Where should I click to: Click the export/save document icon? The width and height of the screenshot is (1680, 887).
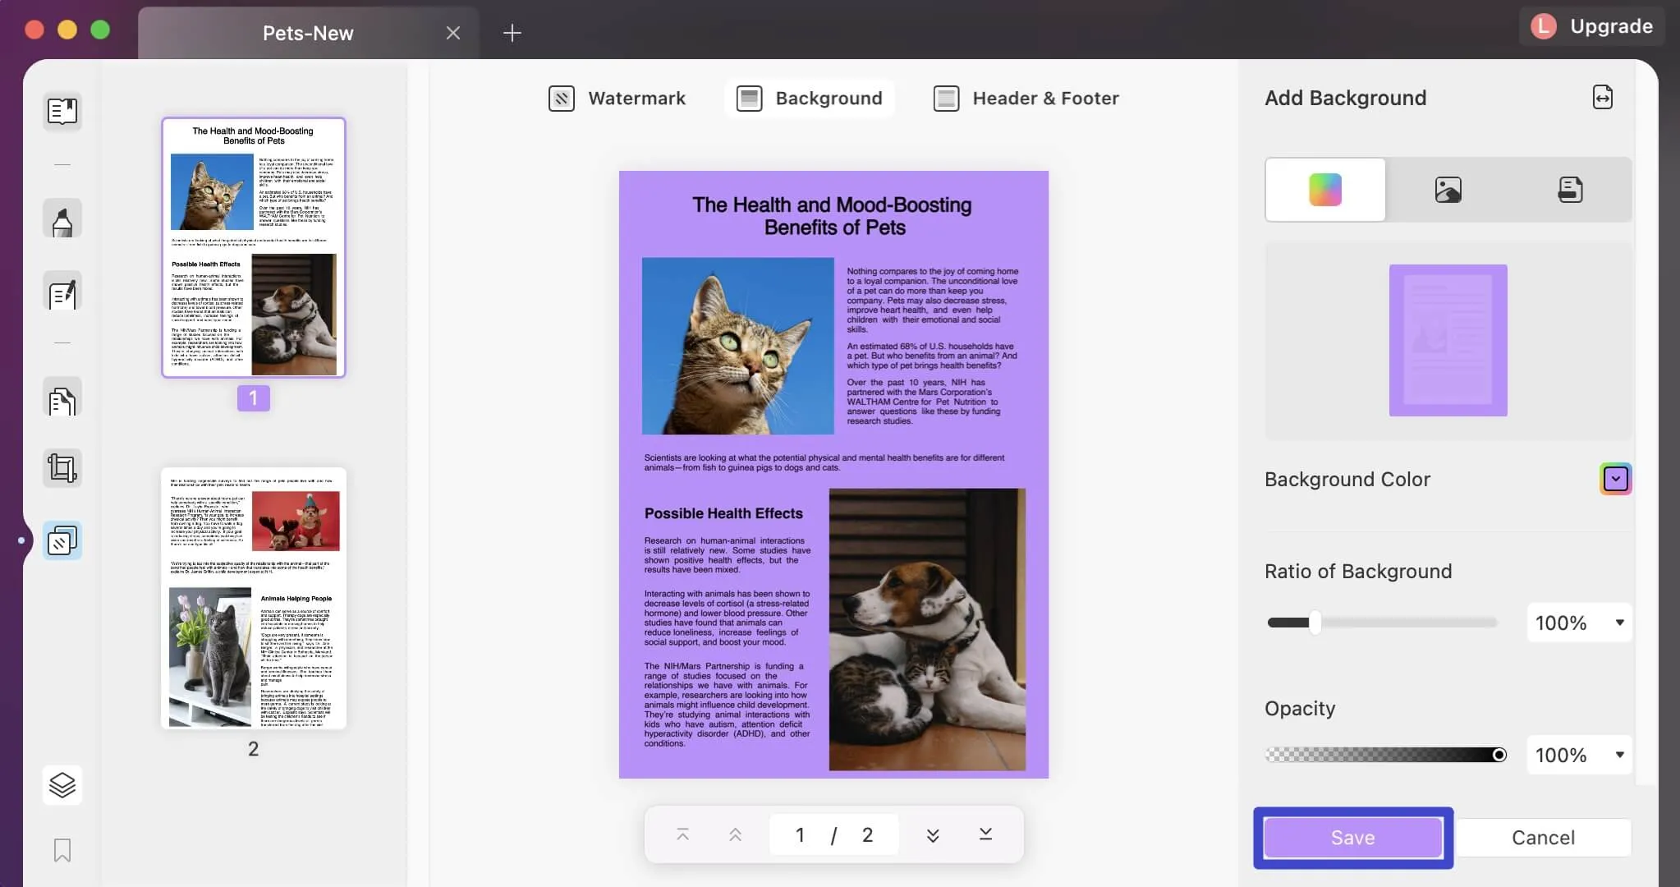click(1604, 98)
